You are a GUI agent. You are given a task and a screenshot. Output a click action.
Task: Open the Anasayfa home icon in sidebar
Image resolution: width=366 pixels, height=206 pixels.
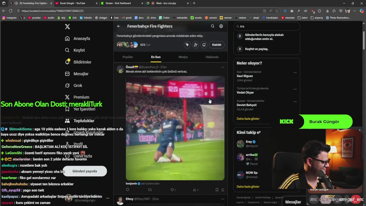(67, 38)
